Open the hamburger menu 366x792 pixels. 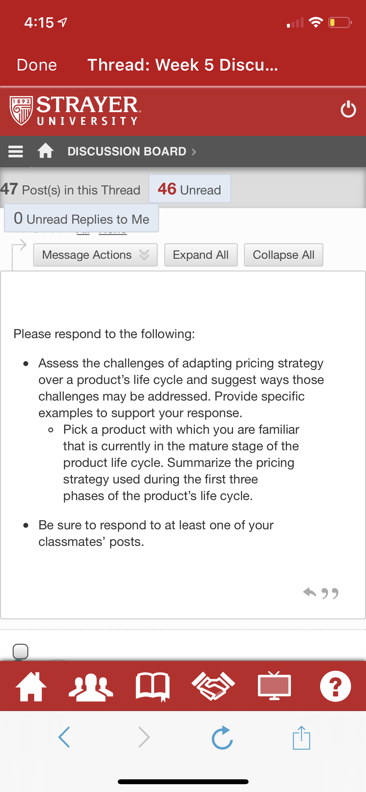(x=16, y=152)
